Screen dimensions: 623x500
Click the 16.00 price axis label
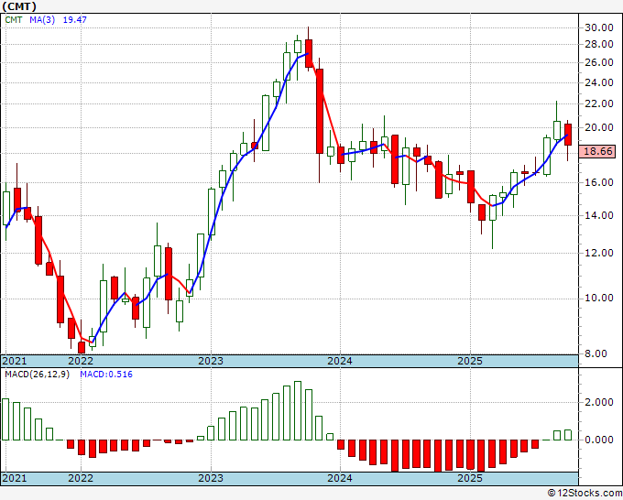coord(599,182)
